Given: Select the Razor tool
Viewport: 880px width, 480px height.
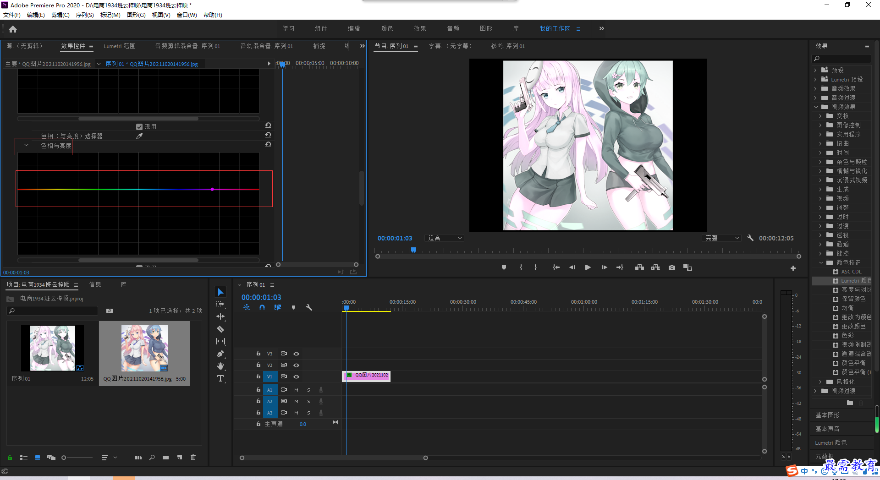Looking at the screenshot, I should coord(220,329).
